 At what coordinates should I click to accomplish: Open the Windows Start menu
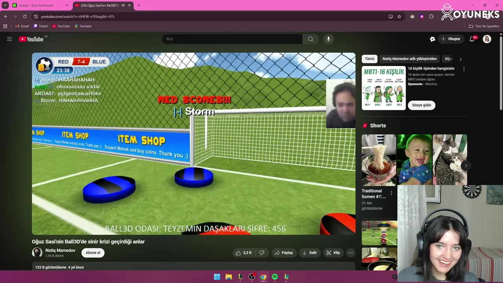click(217, 277)
